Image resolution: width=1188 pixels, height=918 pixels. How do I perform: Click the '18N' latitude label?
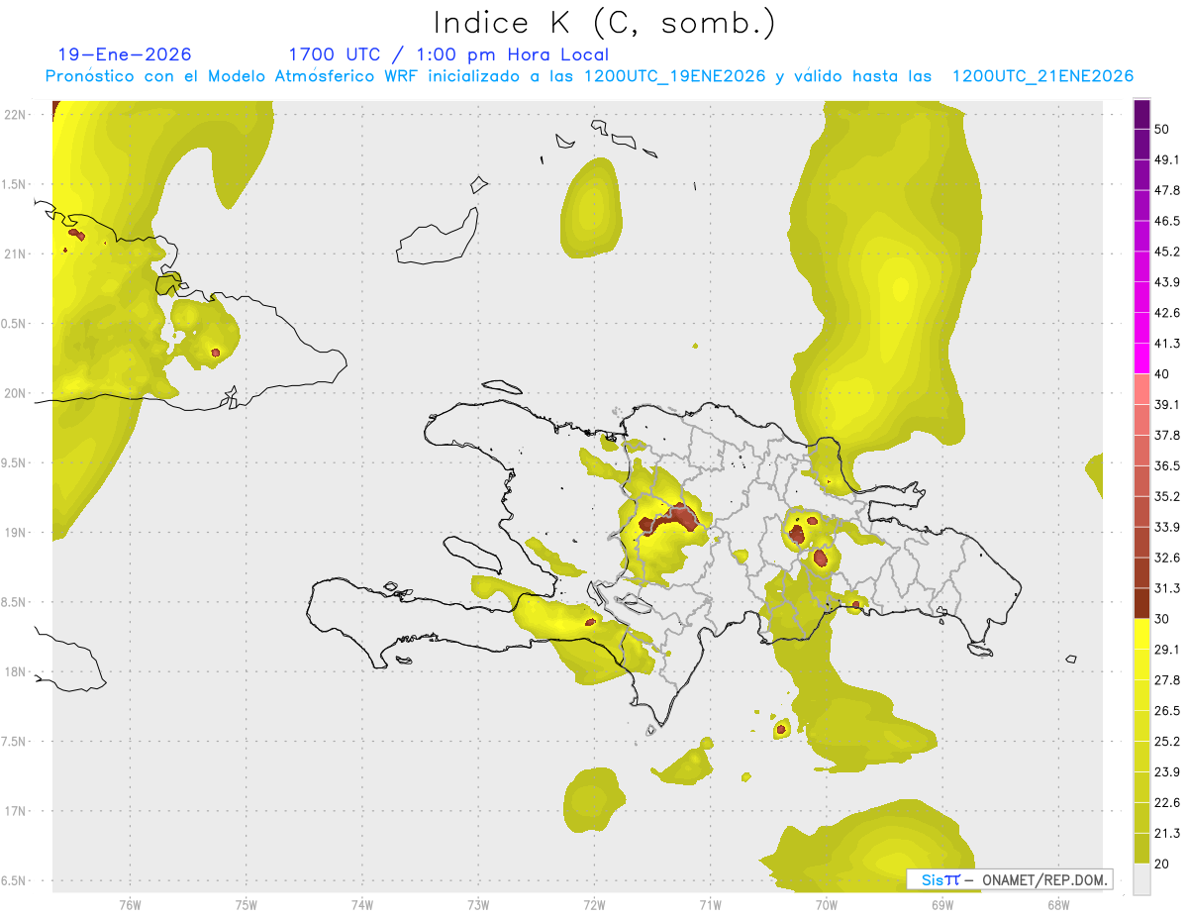coord(15,672)
